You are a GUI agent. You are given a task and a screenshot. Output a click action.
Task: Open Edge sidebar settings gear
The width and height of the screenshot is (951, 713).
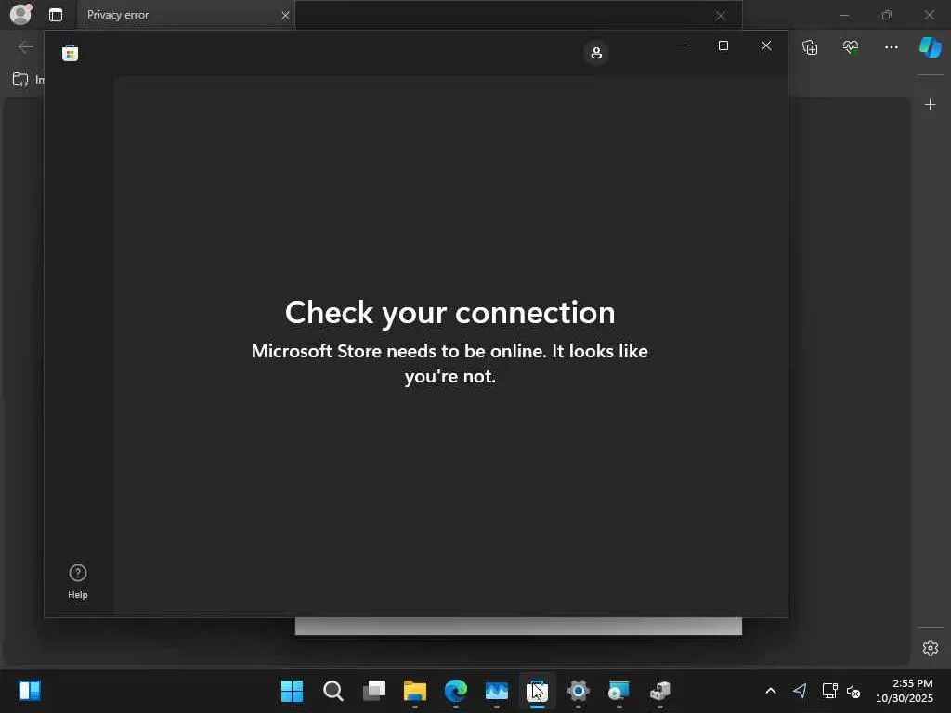tap(931, 648)
